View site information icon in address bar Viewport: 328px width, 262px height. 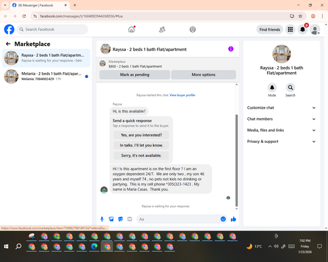click(35, 16)
